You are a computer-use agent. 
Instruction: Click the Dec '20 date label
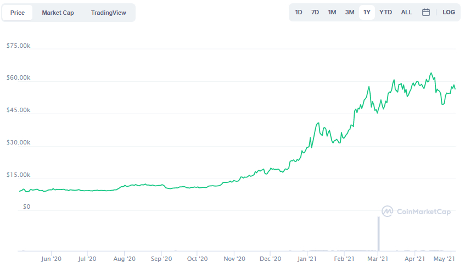270,259
